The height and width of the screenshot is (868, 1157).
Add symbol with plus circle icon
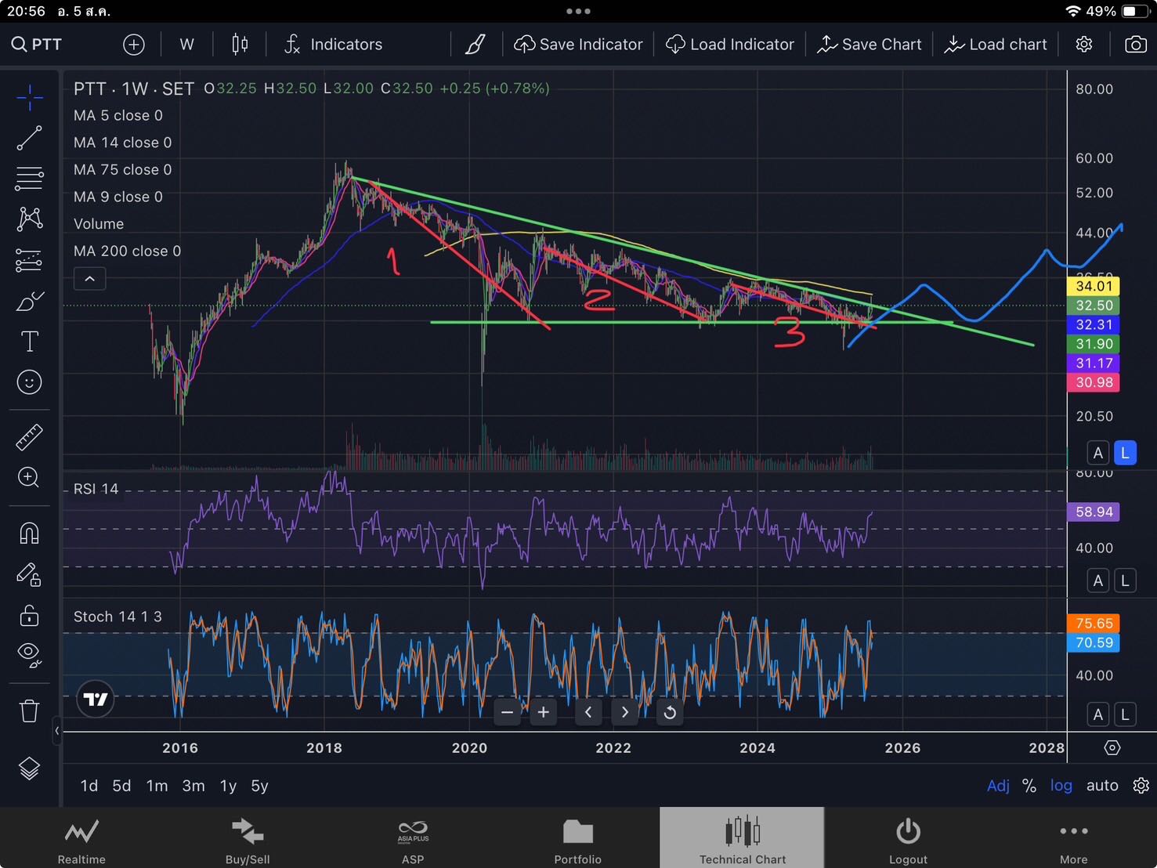pyautogui.click(x=134, y=45)
